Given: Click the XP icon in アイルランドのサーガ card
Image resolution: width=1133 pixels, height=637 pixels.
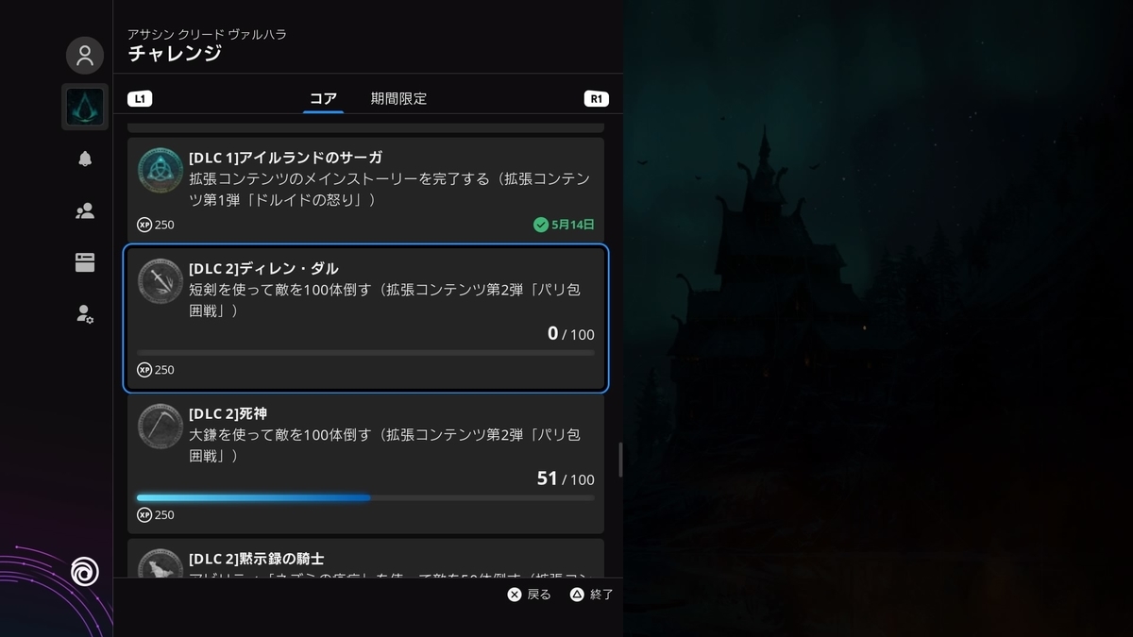Looking at the screenshot, I should pos(144,225).
